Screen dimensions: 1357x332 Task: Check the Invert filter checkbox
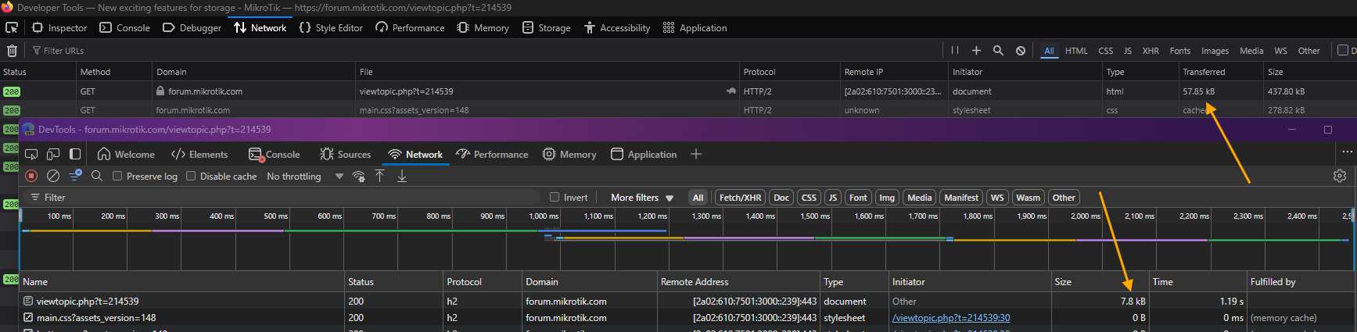click(555, 198)
